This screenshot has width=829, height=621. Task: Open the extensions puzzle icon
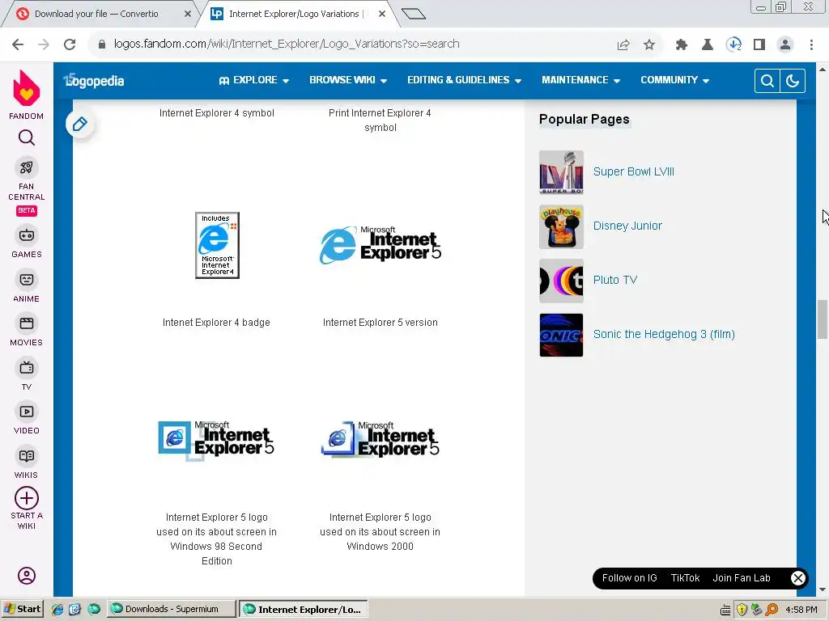coord(682,45)
